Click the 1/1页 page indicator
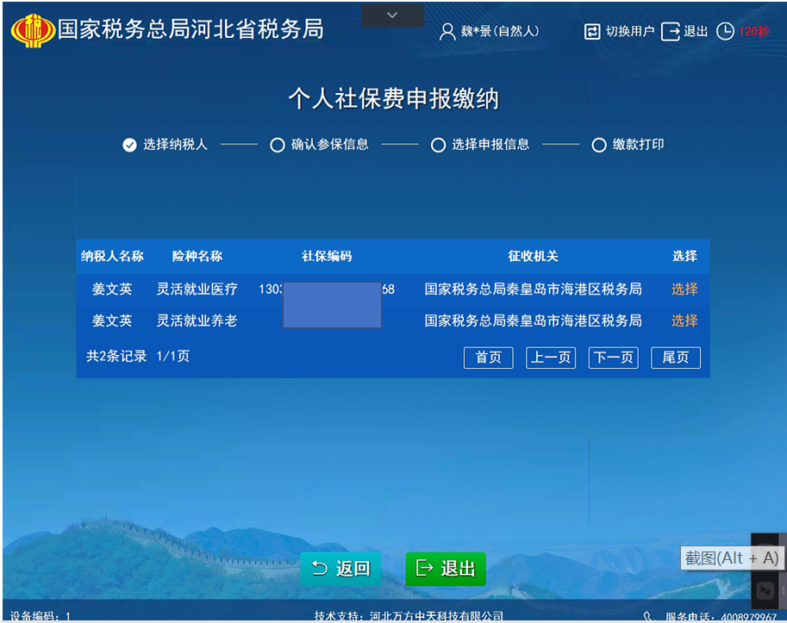 [x=173, y=356]
